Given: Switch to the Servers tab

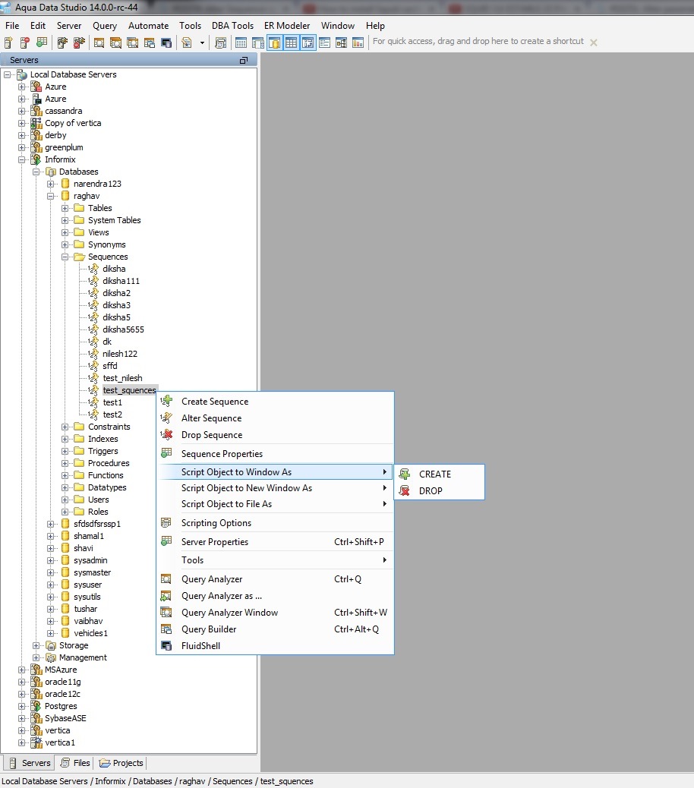Looking at the screenshot, I should (30, 763).
